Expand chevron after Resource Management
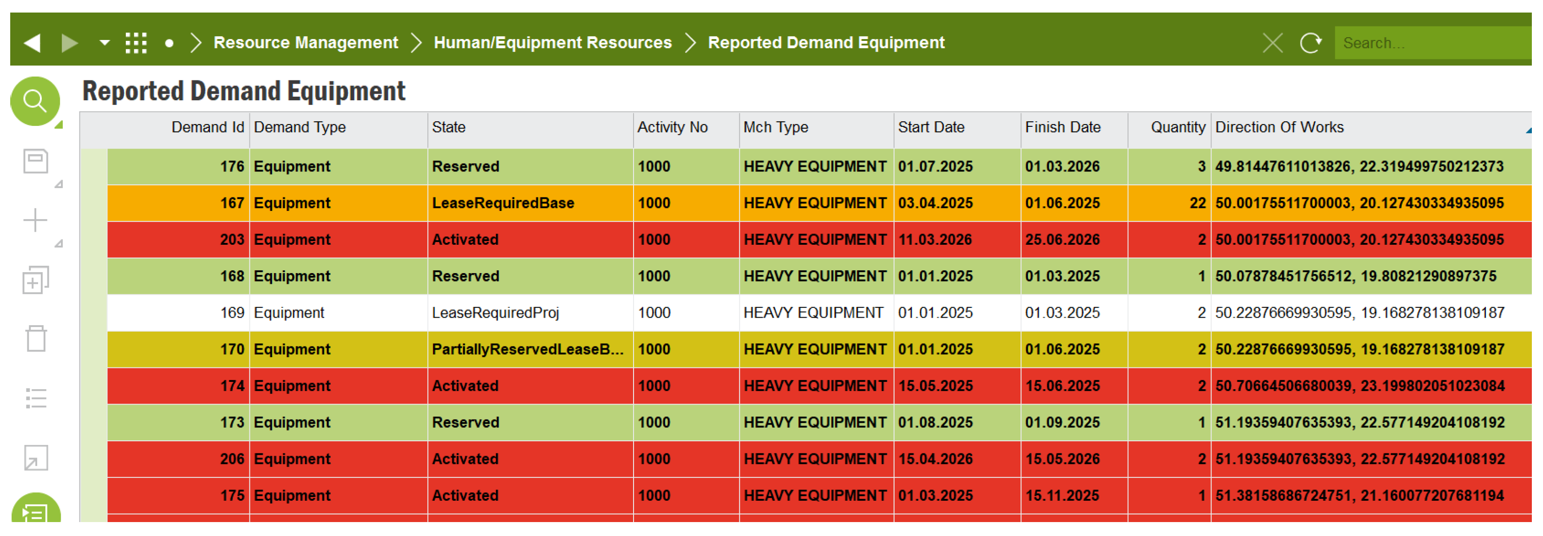The image size is (1543, 536). tap(416, 43)
